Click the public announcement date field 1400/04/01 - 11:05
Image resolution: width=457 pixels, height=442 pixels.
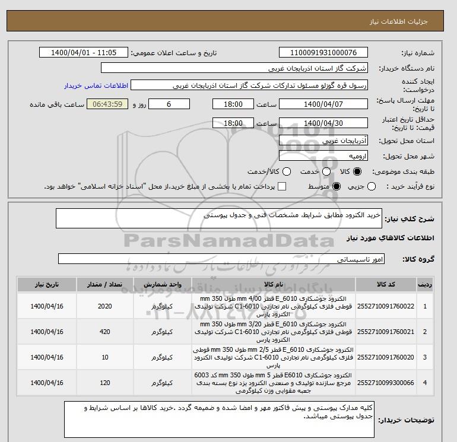(84, 52)
